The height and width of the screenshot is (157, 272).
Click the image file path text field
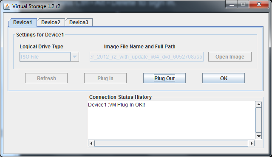147,56
